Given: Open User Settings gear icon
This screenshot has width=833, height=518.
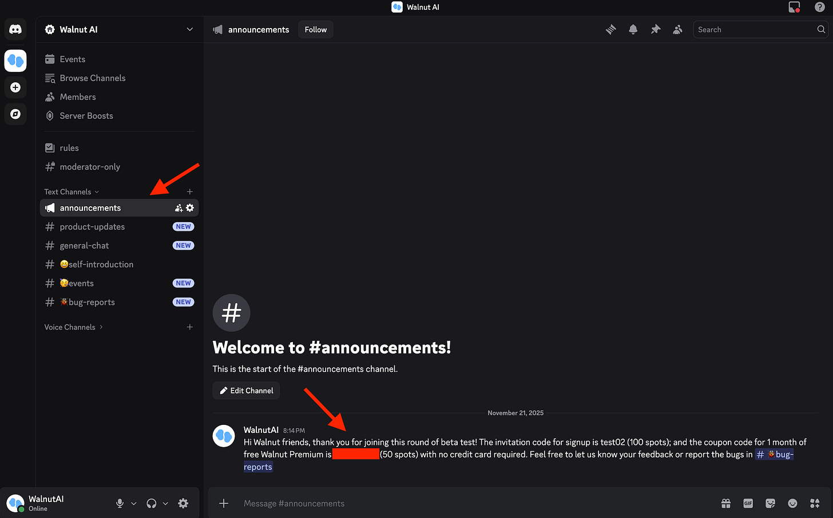Looking at the screenshot, I should (x=183, y=503).
